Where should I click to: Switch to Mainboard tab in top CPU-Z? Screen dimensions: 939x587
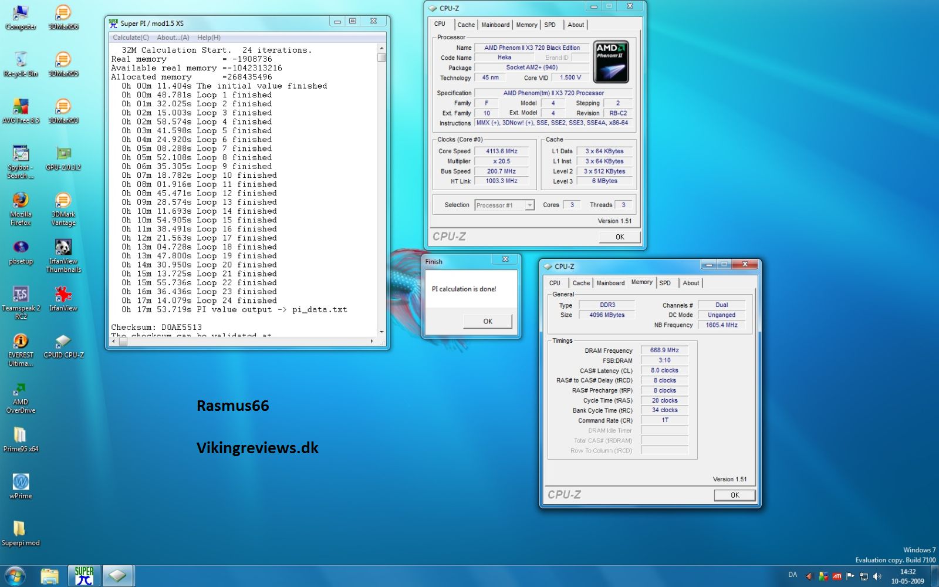click(495, 25)
